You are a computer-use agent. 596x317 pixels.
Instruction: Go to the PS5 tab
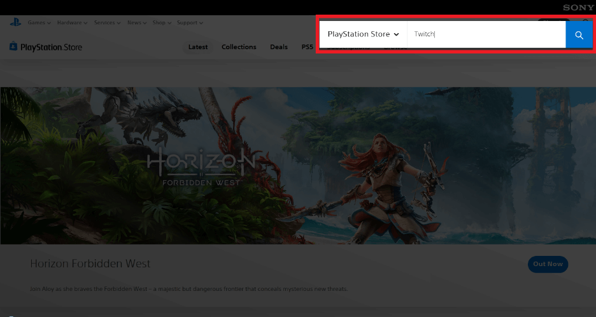[x=307, y=47]
